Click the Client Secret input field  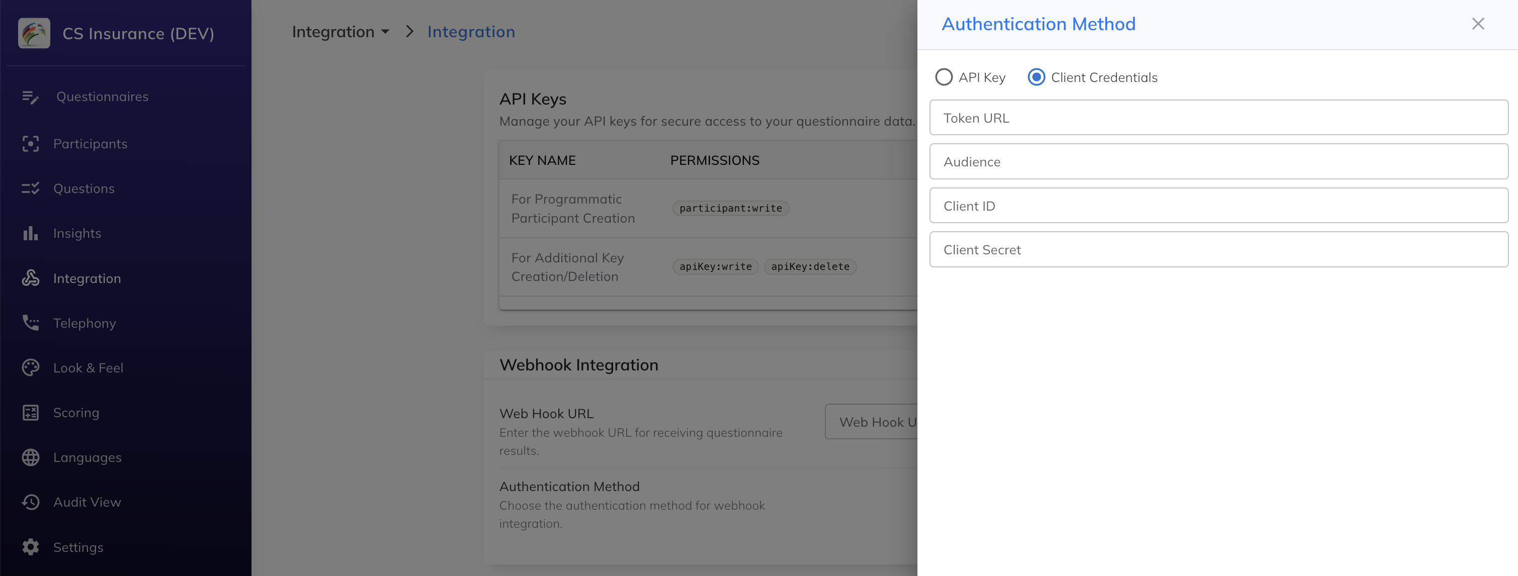1218,250
